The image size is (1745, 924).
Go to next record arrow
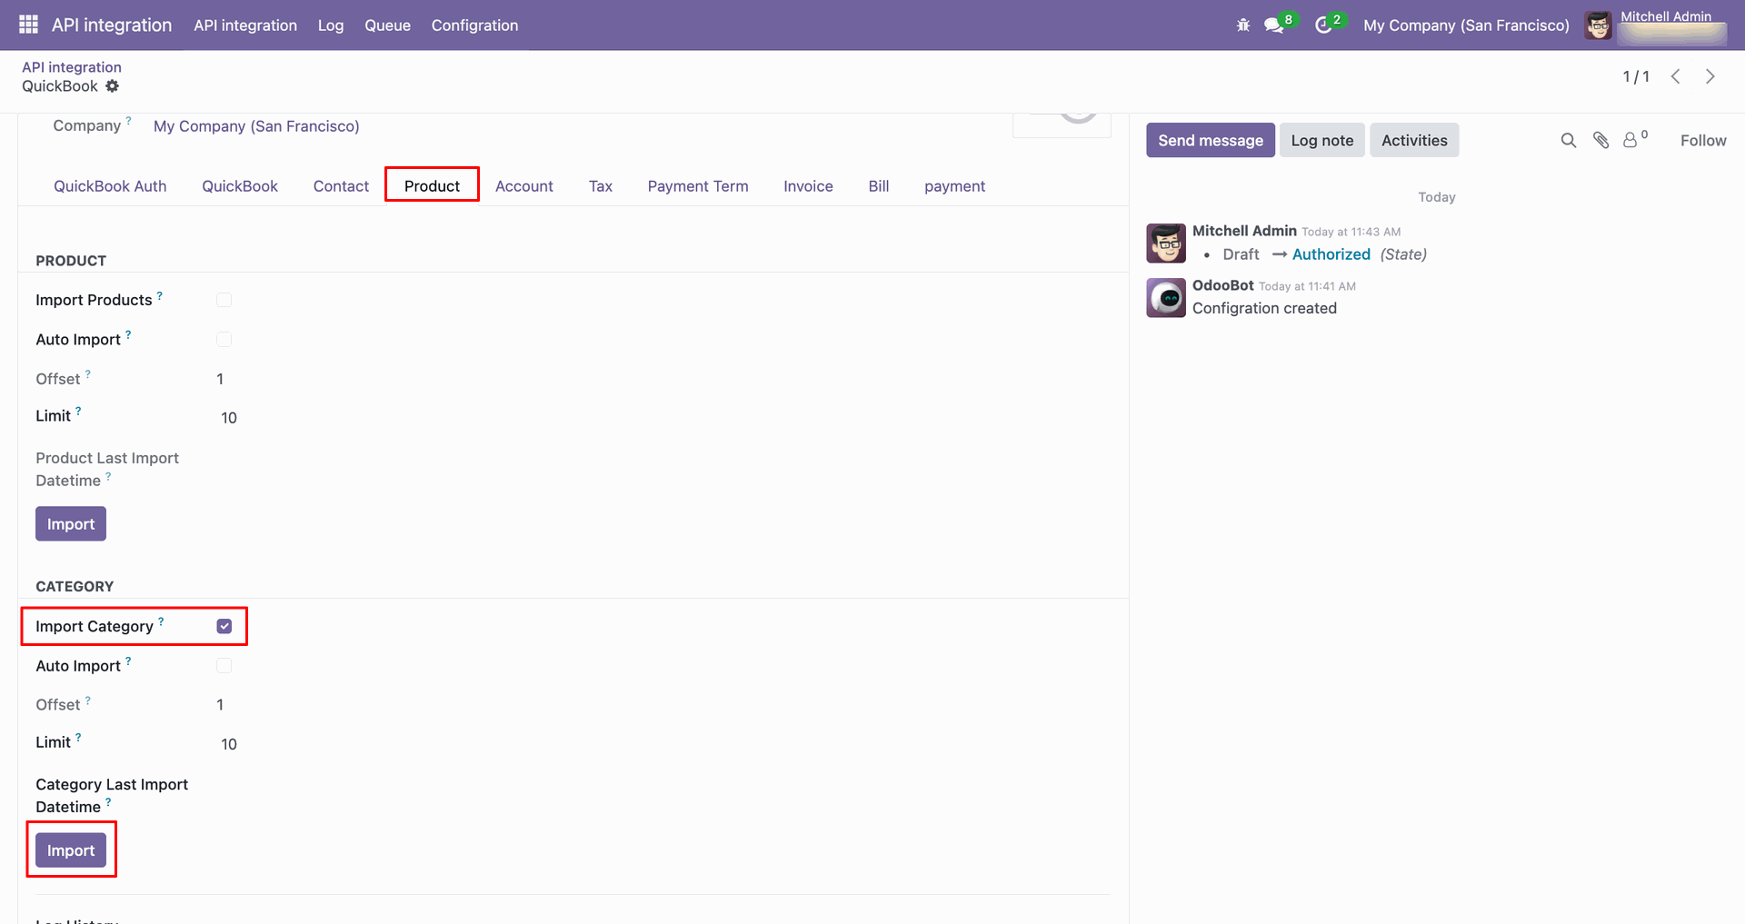[x=1710, y=76]
